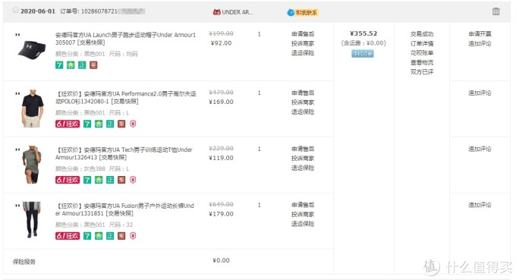Click 6.1狂欢 badge under Performance2.0 POLO shirt
This screenshot has width=516, height=280.
[x=68, y=124]
